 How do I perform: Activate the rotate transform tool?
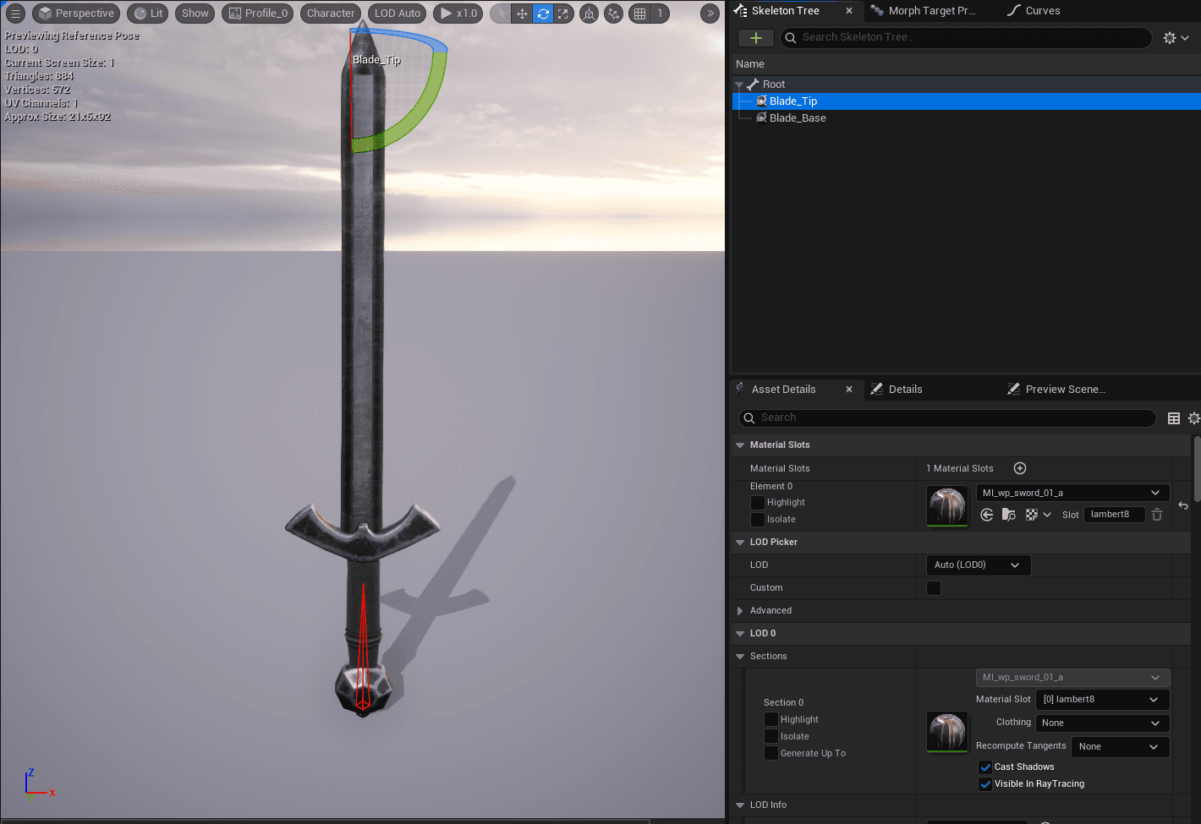[543, 14]
